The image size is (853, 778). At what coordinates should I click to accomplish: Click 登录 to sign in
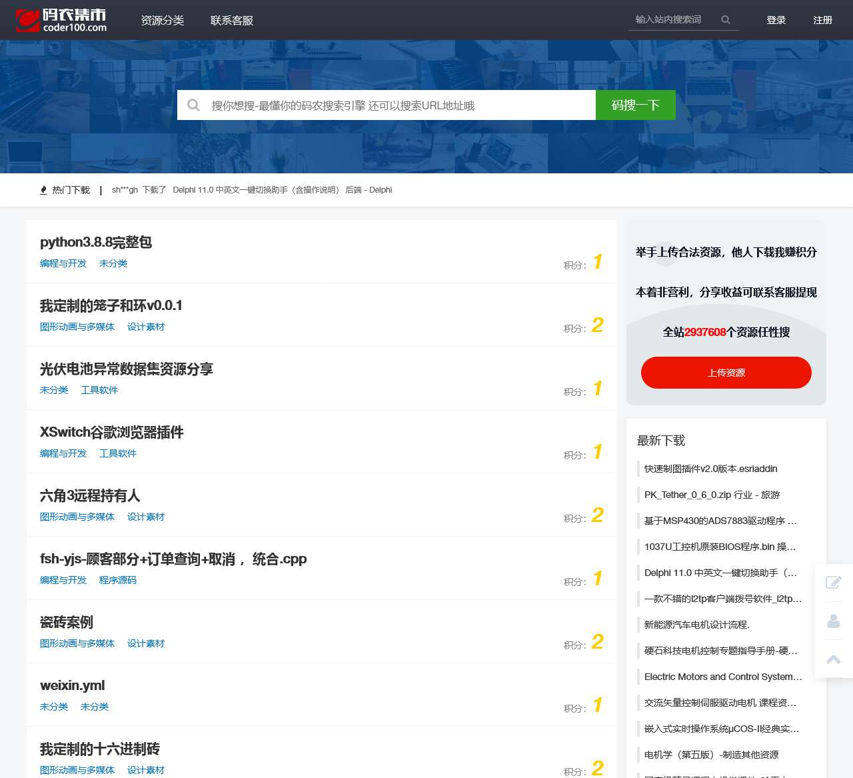click(x=776, y=20)
